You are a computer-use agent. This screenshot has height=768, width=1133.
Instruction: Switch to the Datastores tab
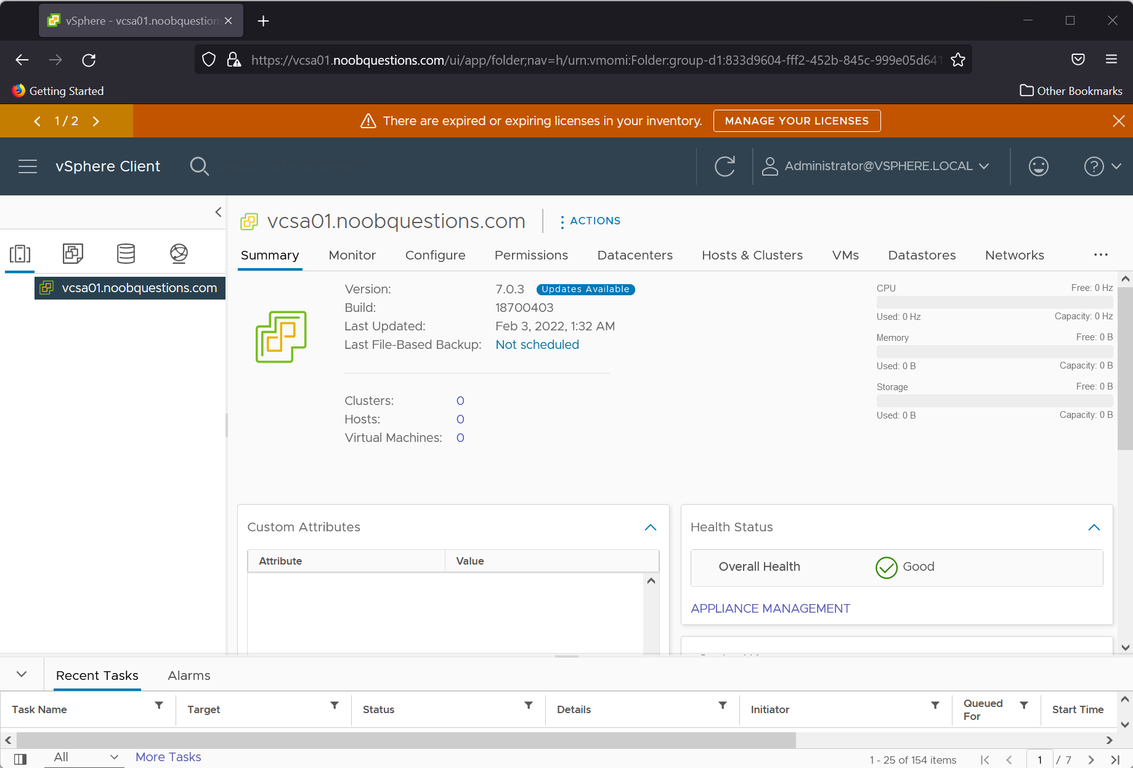coord(922,255)
